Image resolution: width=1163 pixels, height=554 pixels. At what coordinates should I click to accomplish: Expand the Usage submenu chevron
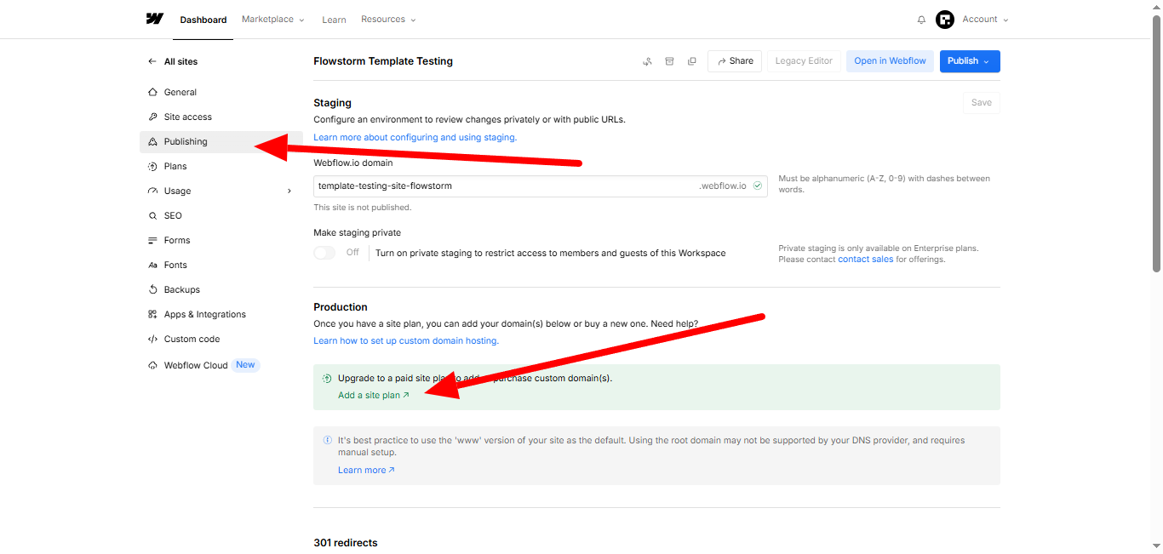289,191
